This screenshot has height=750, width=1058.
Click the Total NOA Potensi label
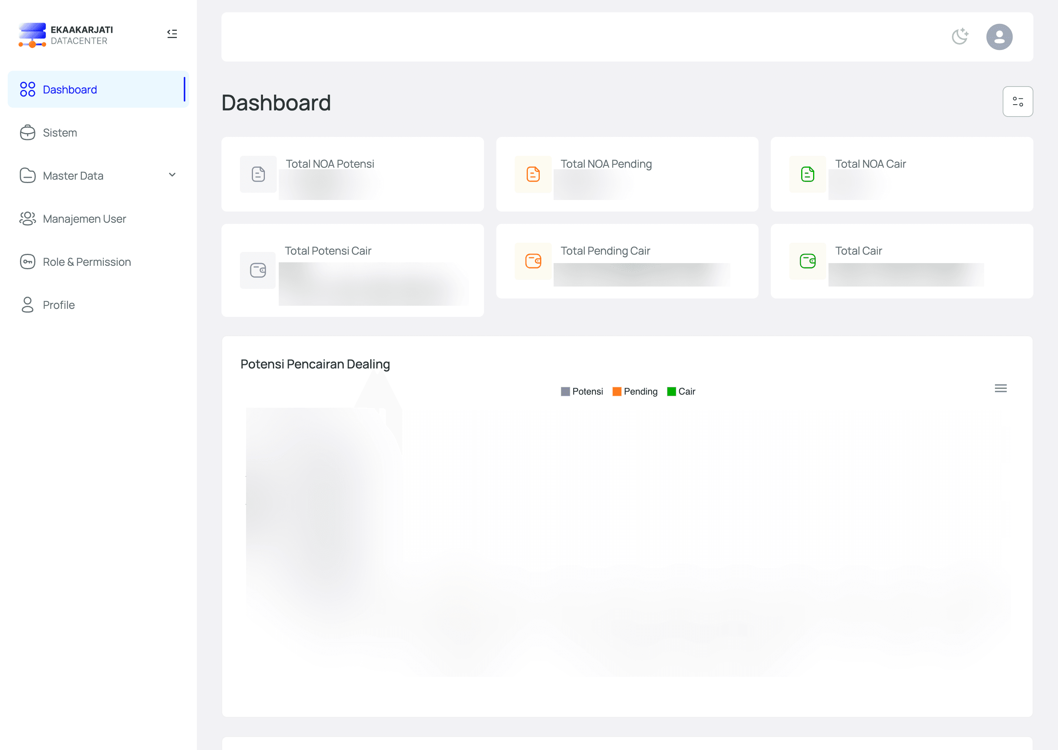[329, 164]
